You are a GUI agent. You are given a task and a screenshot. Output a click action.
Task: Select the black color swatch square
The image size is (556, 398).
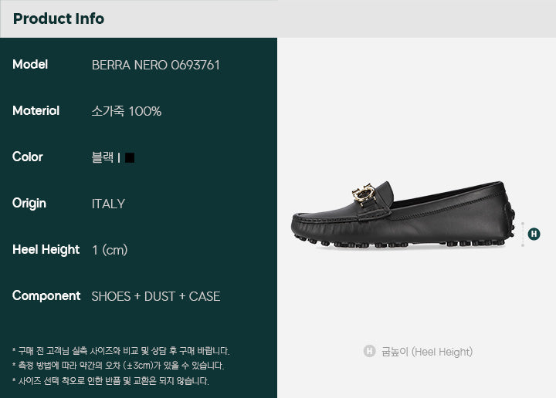coord(130,157)
